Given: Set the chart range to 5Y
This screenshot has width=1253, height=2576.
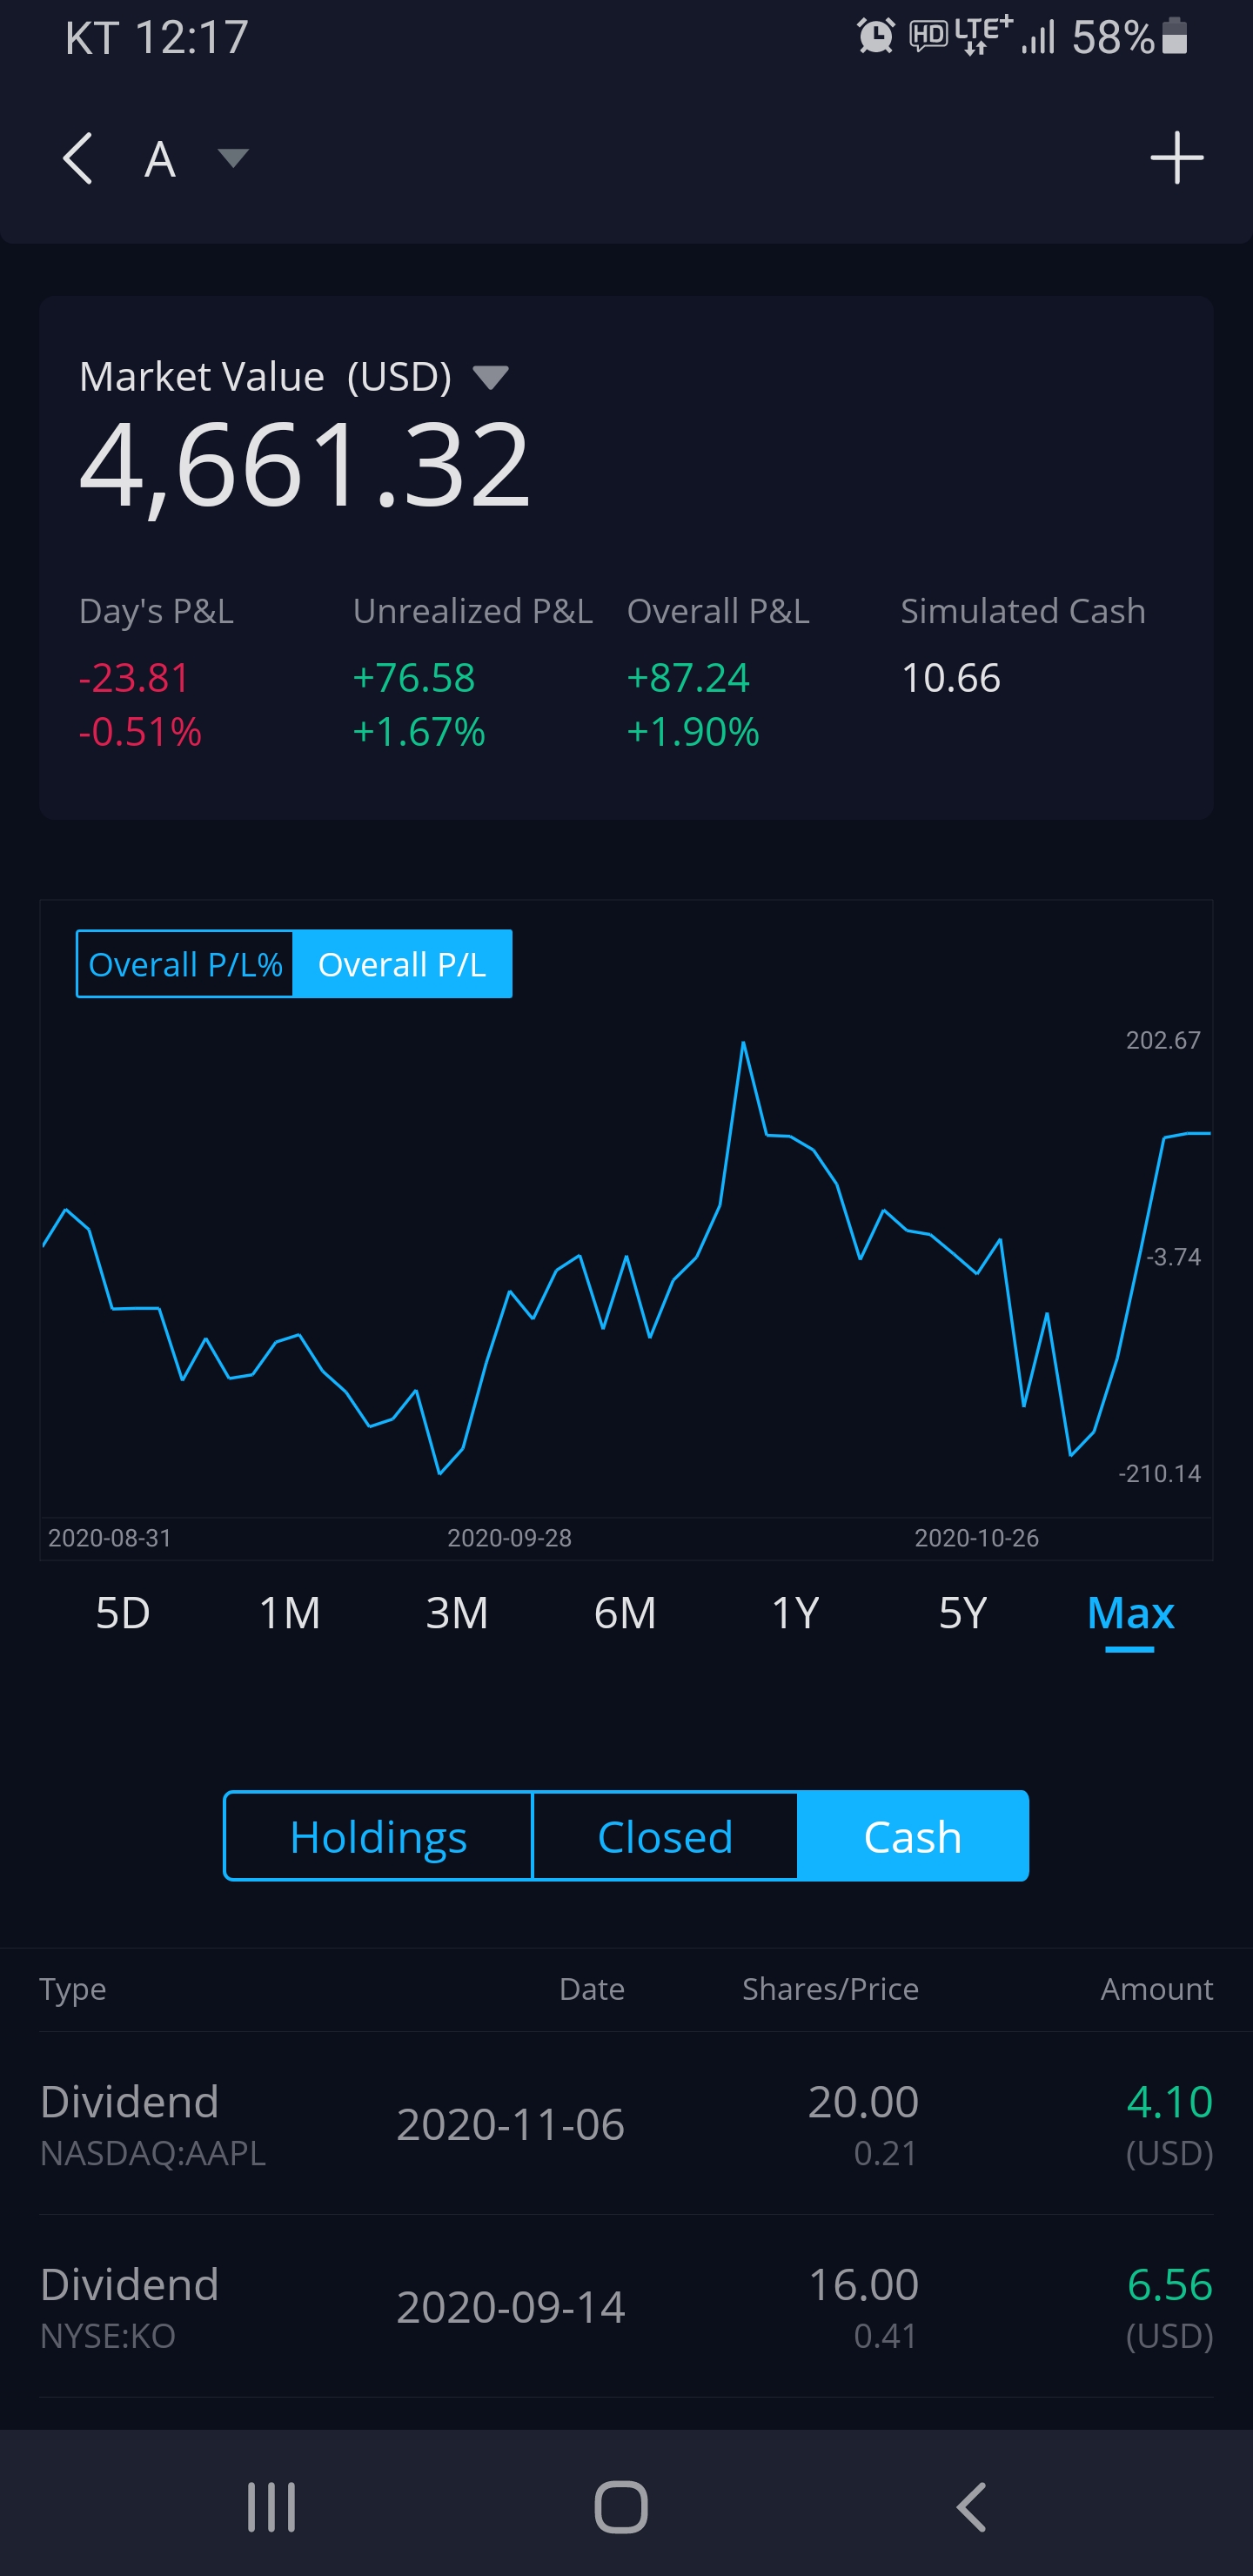Looking at the screenshot, I should tap(962, 1613).
